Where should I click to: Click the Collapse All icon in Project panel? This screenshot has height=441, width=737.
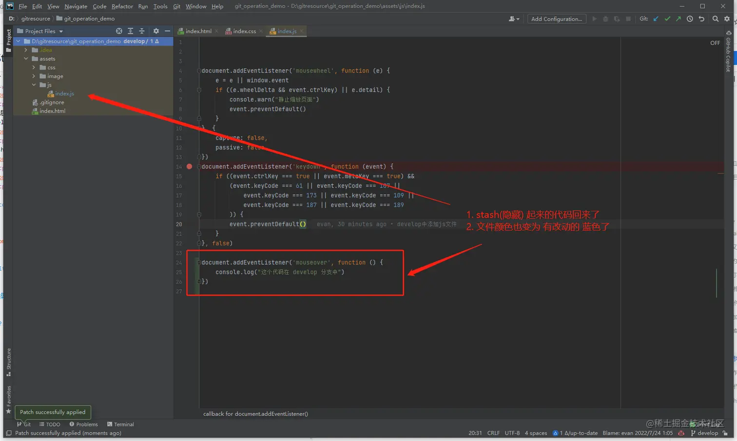pyautogui.click(x=142, y=31)
